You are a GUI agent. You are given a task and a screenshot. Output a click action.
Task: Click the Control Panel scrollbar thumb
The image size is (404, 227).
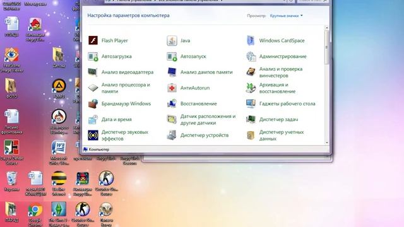pyautogui.click(x=327, y=47)
